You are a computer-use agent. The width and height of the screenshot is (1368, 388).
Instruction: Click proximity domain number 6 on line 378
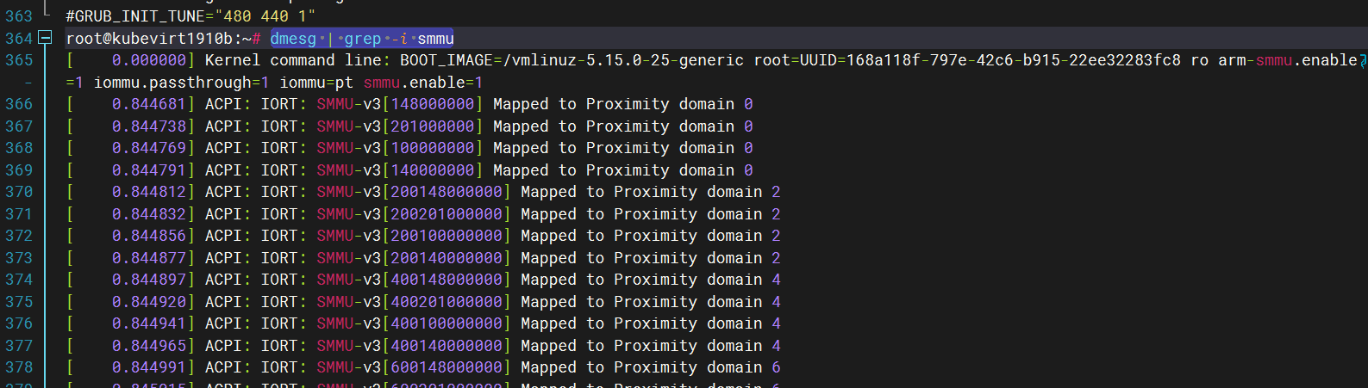[x=776, y=367]
